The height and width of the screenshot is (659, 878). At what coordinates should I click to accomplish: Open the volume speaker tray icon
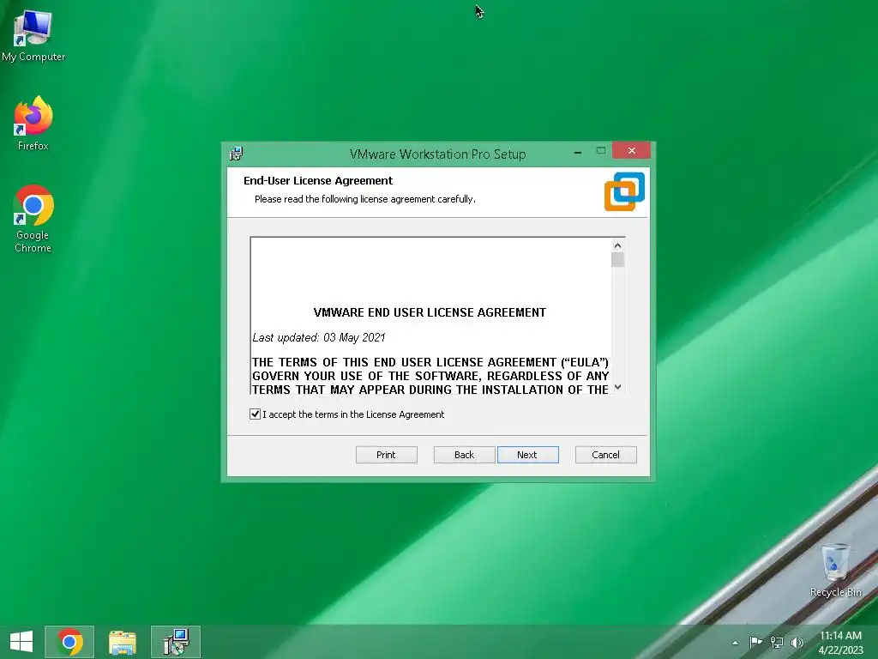797,642
